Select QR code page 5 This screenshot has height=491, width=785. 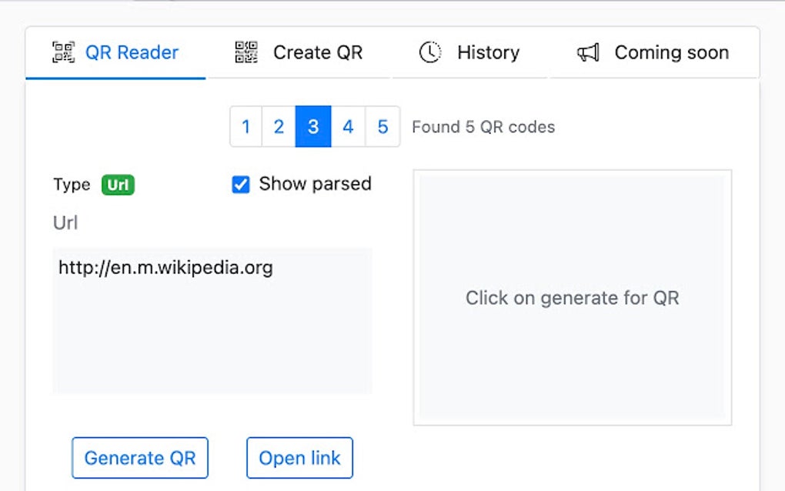point(382,126)
